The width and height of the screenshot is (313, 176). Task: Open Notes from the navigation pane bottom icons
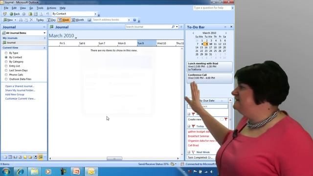(25, 157)
